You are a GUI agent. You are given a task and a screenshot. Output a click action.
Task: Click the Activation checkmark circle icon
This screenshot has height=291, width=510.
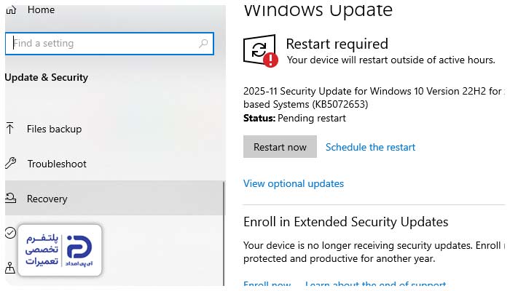[10, 233]
